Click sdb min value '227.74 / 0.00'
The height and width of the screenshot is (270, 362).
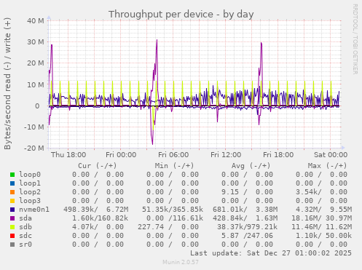pos(168,227)
